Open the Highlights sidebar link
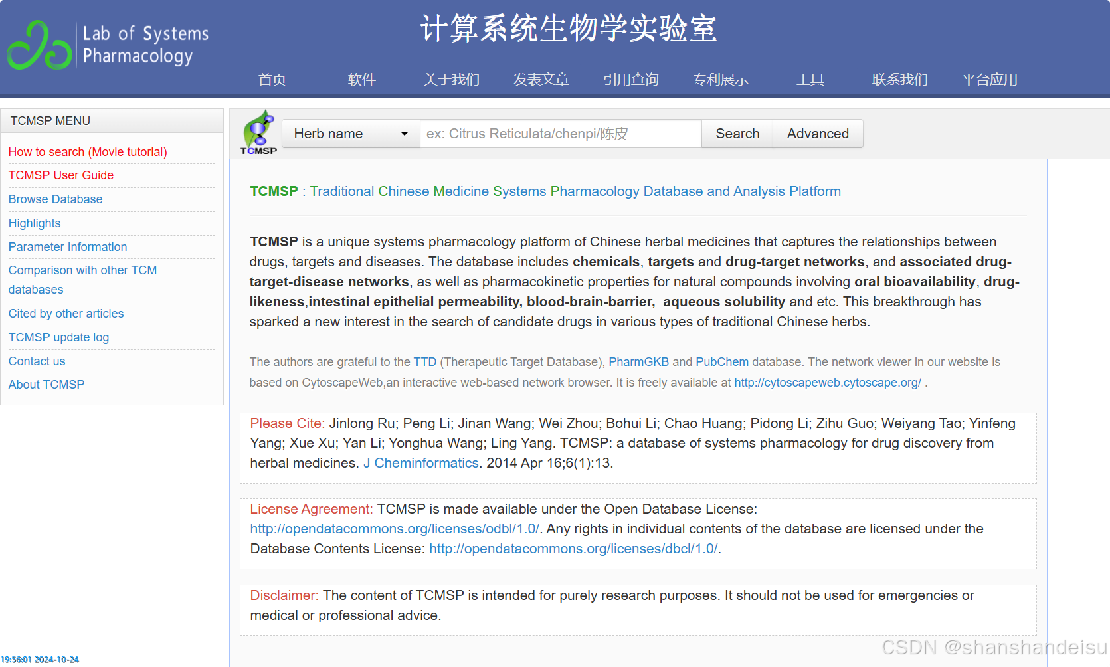Viewport: 1110px width, 667px height. 35,223
